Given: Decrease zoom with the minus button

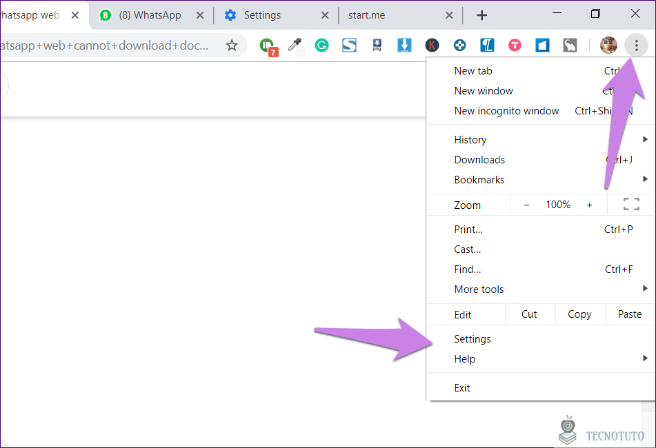Looking at the screenshot, I should [x=527, y=205].
